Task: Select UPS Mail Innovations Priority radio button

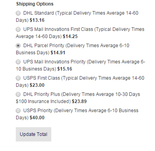Action: [x=18, y=62]
